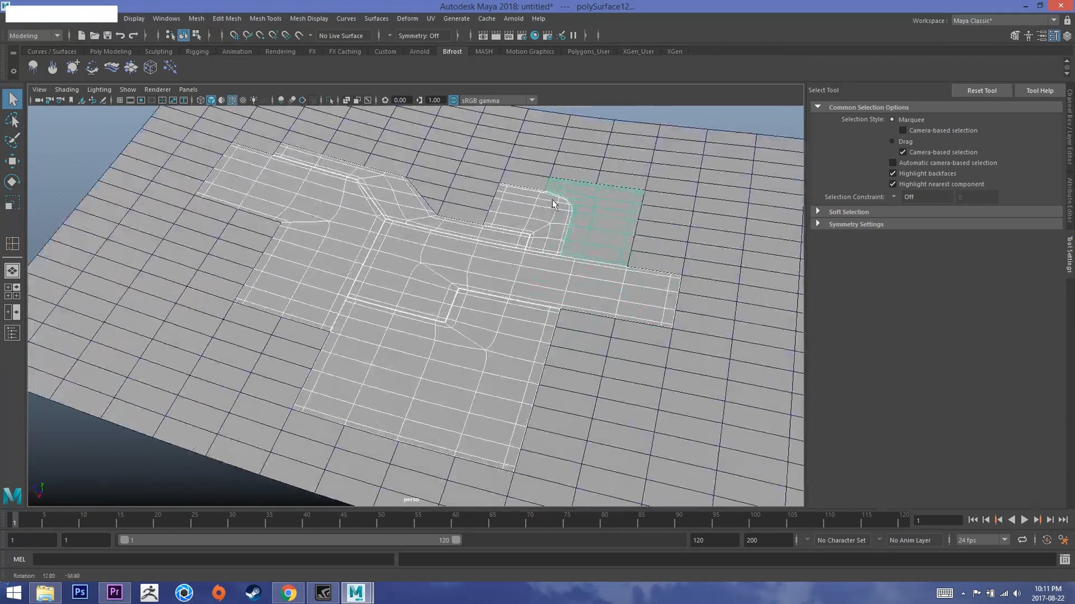
Task: Select the arrow Select tool in toolbox
Action: (12, 99)
